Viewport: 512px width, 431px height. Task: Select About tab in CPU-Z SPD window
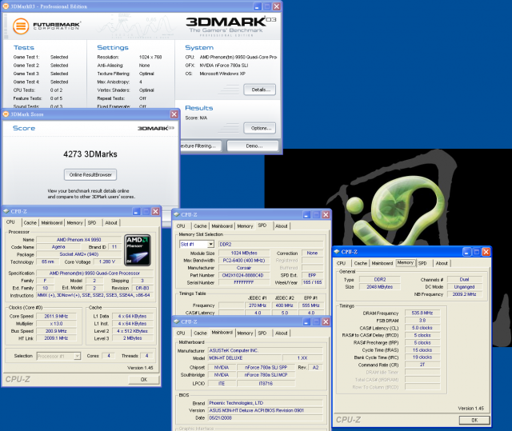click(x=281, y=226)
